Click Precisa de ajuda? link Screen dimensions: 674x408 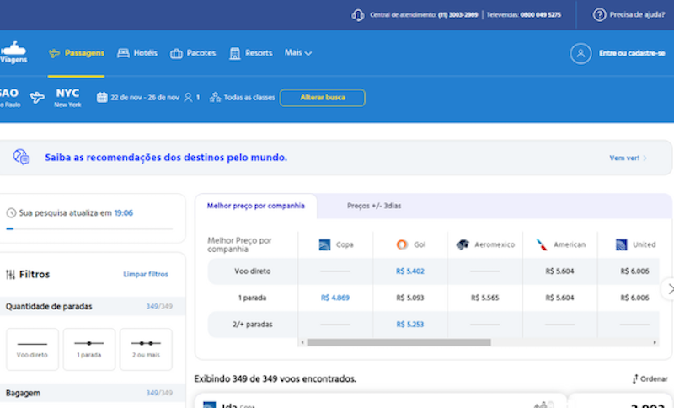pyautogui.click(x=637, y=14)
